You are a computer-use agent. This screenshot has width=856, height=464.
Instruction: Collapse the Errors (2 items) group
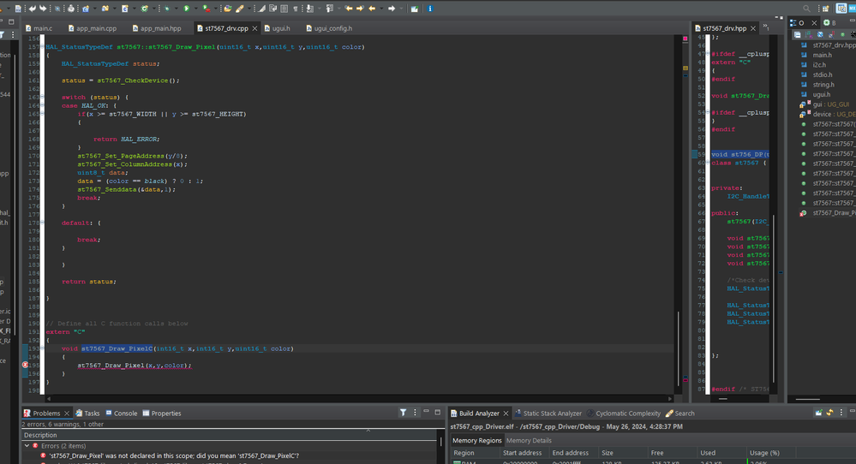click(27, 445)
